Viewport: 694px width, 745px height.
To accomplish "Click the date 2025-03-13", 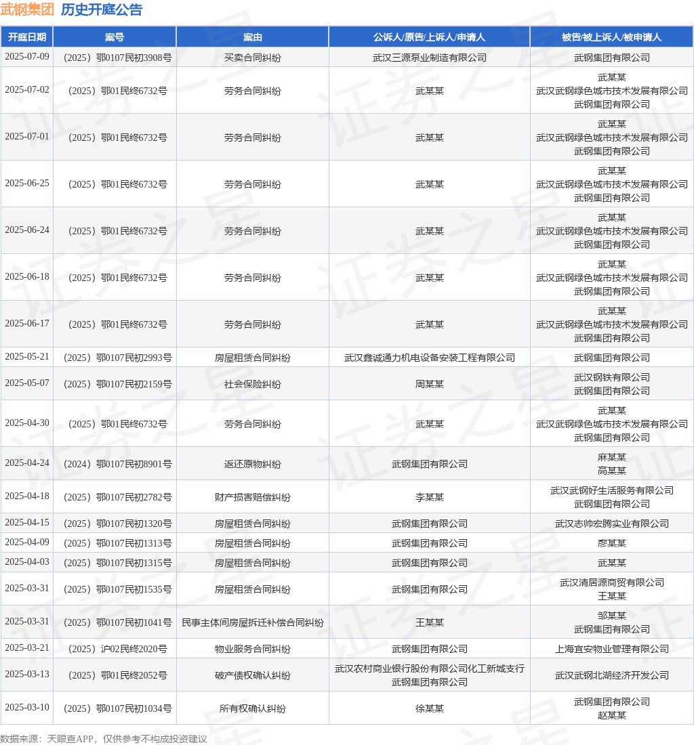I will point(27,675).
